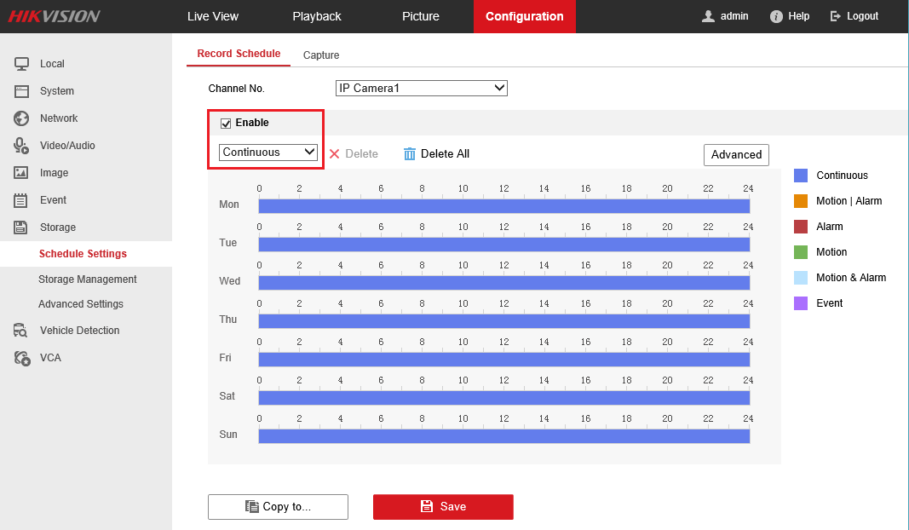The width and height of the screenshot is (909, 530).
Task: Click the admin user icon
Action: (708, 16)
